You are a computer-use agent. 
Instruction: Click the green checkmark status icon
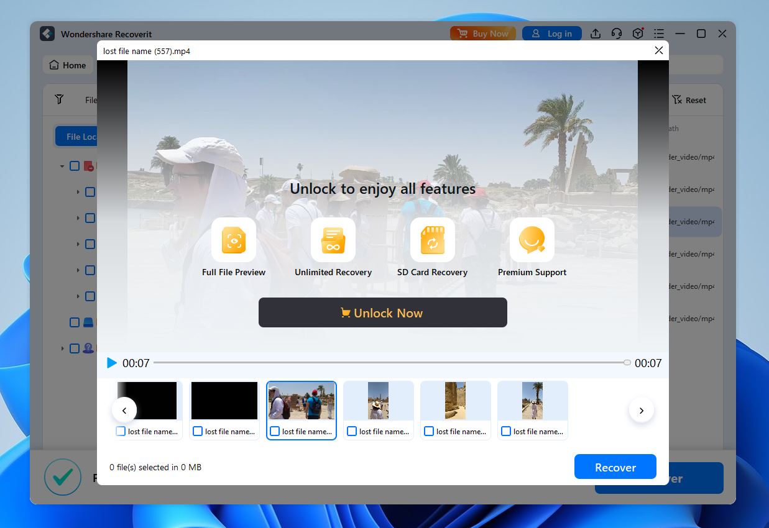pyautogui.click(x=63, y=477)
